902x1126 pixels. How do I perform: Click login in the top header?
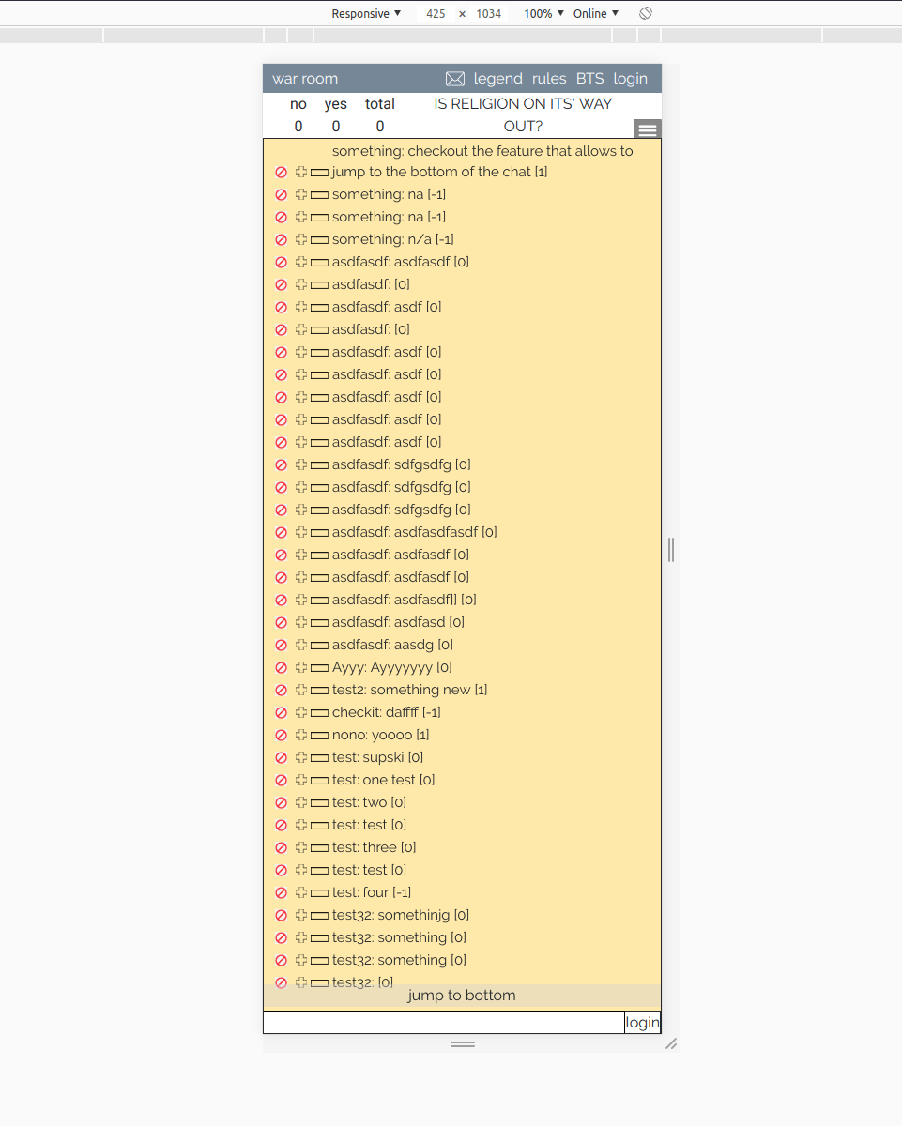(x=630, y=79)
